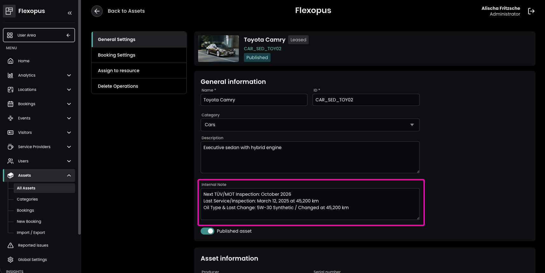Click the Home house icon
Viewport: 545px width, 273px height.
click(10, 61)
